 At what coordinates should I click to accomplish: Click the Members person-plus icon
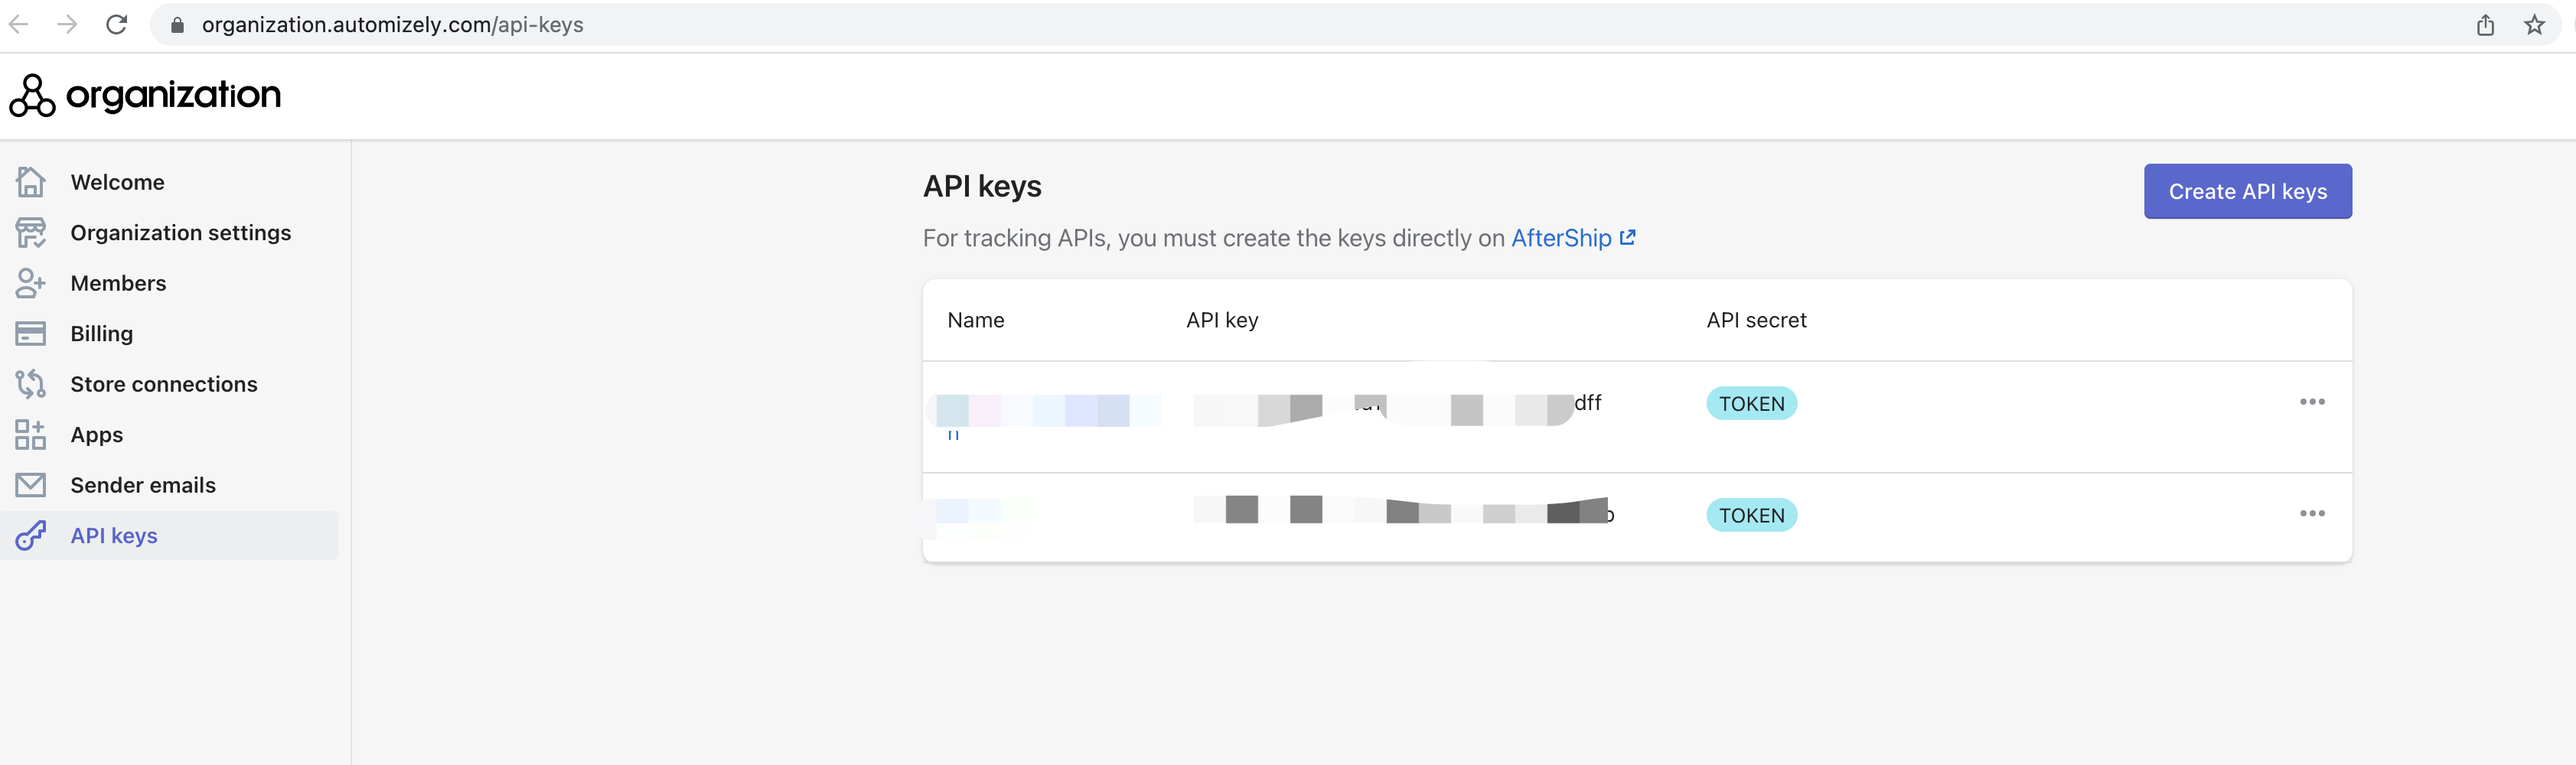click(x=30, y=283)
